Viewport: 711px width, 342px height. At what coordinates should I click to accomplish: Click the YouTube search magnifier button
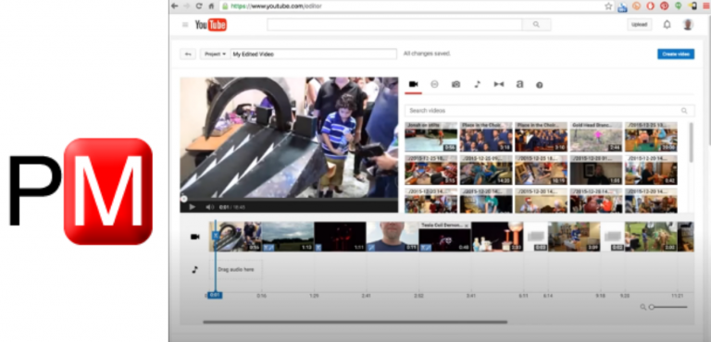click(536, 24)
